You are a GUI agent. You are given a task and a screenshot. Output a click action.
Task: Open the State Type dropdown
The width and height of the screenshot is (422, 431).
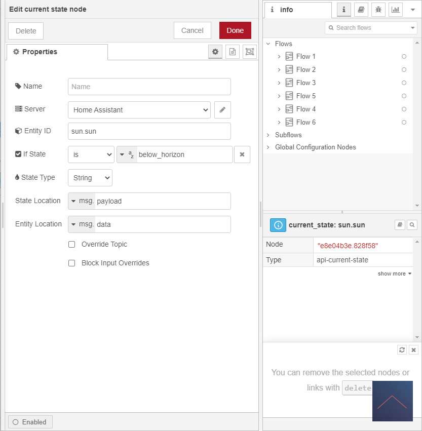pyautogui.click(x=90, y=178)
